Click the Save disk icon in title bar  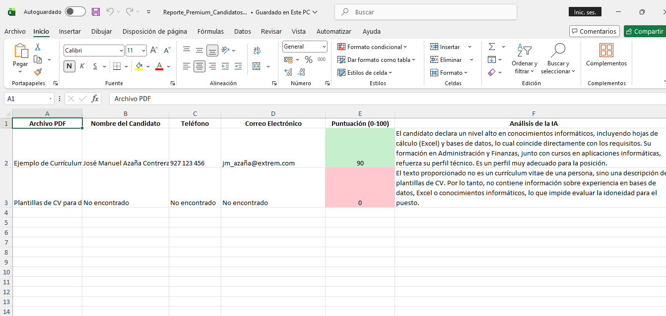96,12
